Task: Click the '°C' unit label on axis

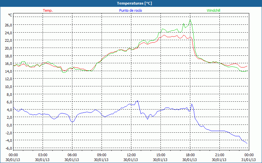Action: point(10,15)
